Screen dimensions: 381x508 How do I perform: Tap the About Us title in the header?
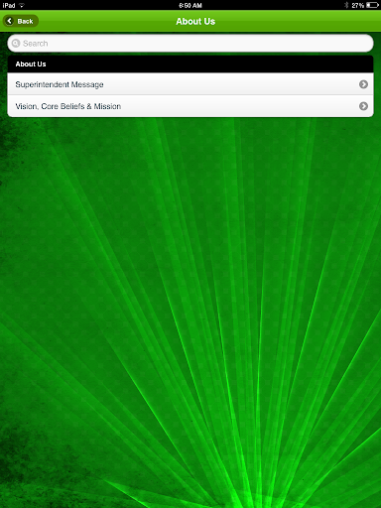pyautogui.click(x=195, y=22)
